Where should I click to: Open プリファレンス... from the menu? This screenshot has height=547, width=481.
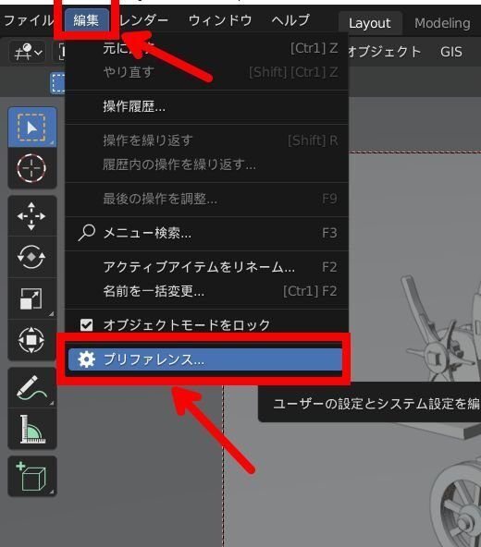(205, 359)
